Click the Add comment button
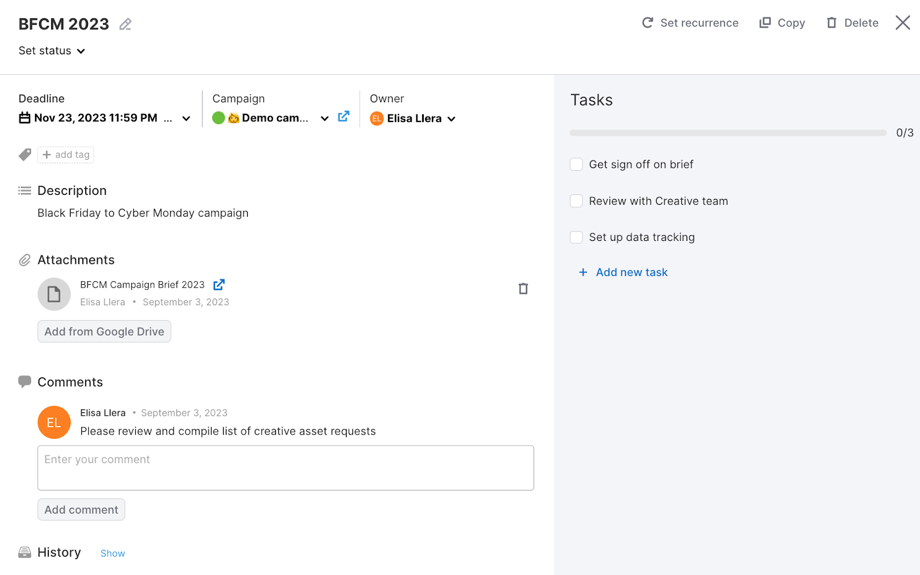The width and height of the screenshot is (920, 575). (82, 509)
